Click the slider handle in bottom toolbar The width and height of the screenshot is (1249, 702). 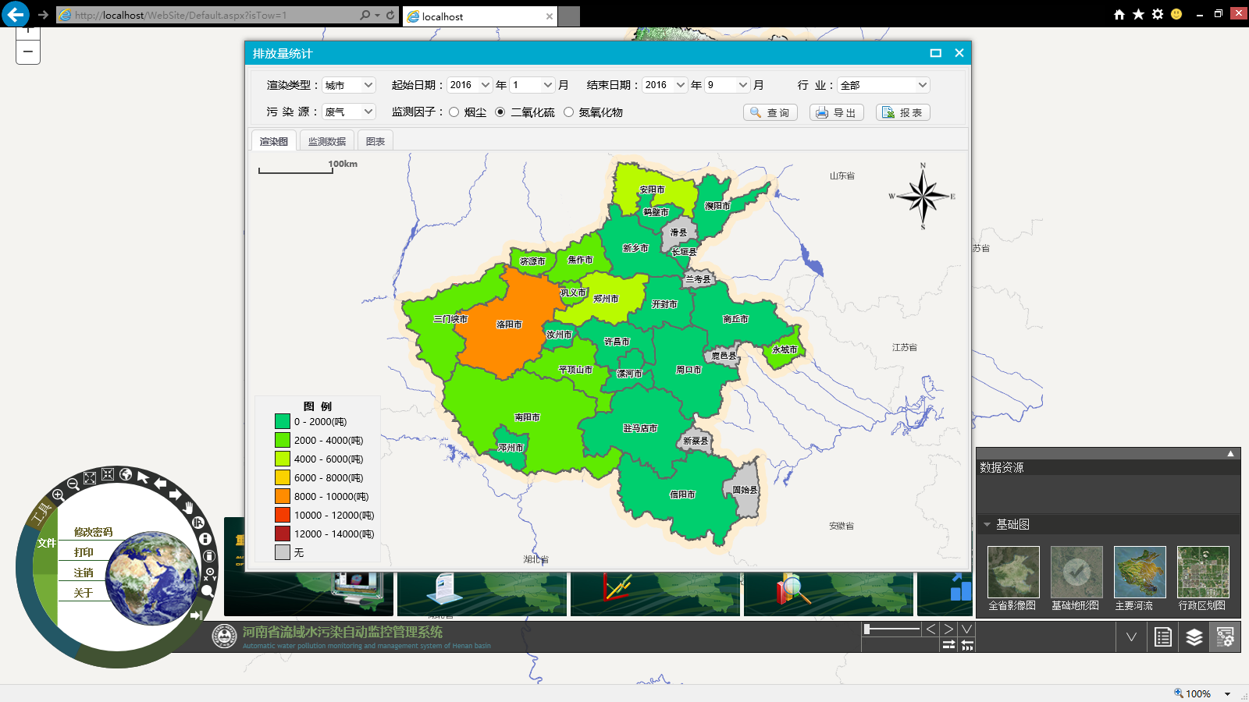pos(867,629)
